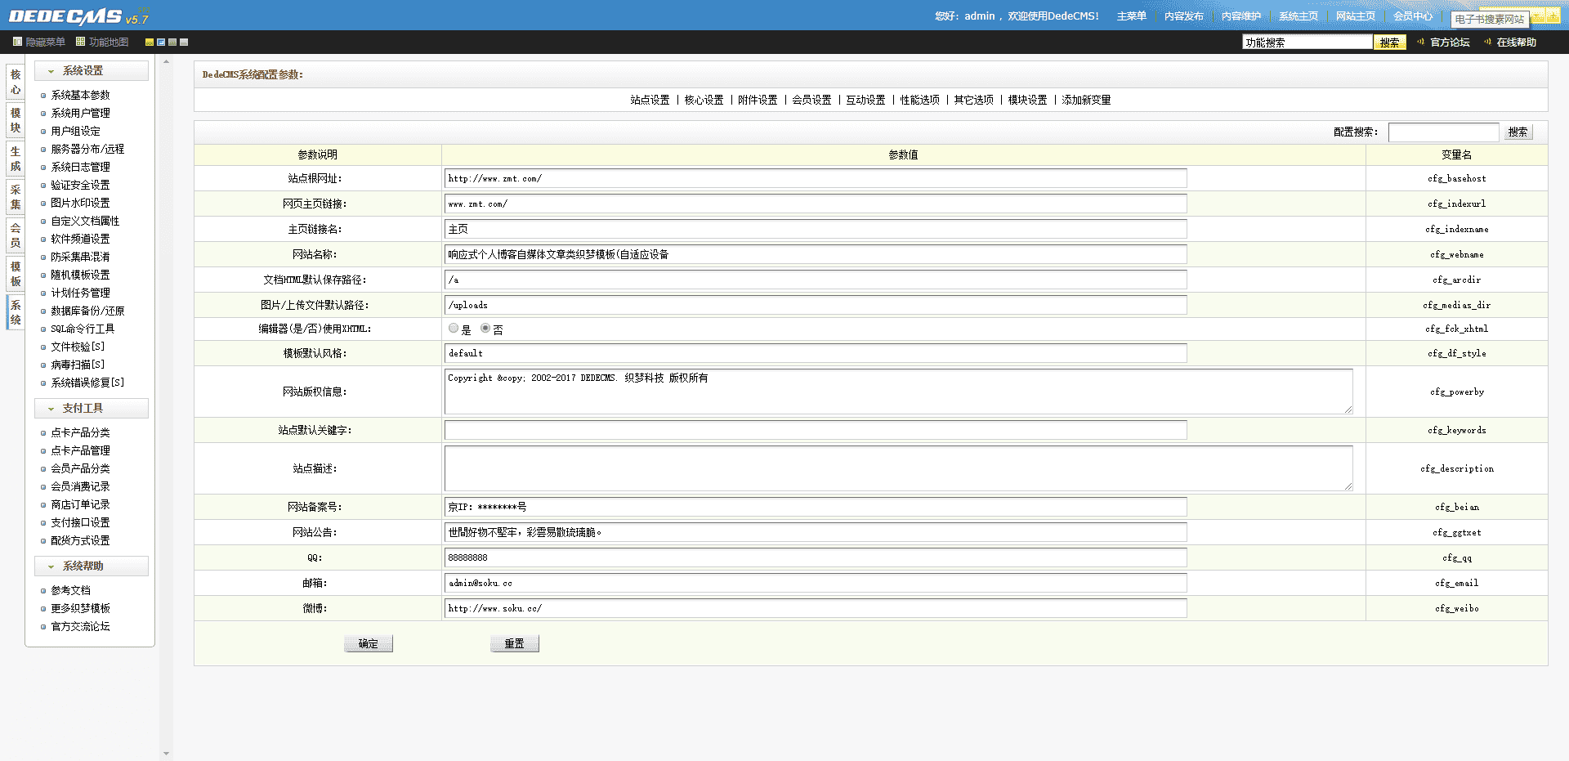Open the 站点设置 config tab
The image size is (1569, 761).
pyautogui.click(x=650, y=100)
